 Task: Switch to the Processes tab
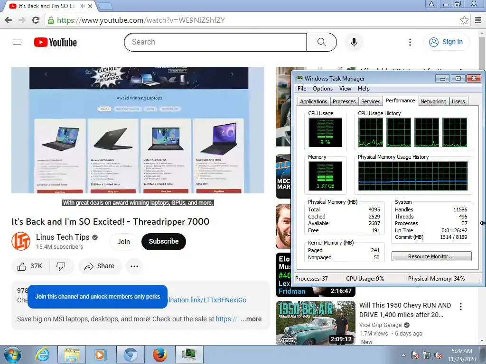(x=344, y=101)
